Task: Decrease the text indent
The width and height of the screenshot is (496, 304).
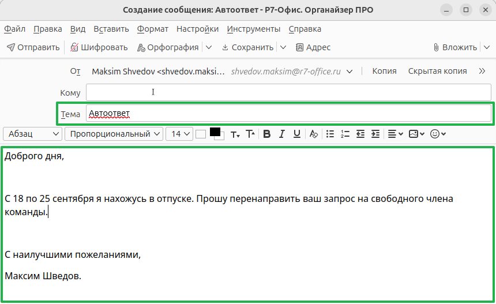Action: tap(360, 134)
